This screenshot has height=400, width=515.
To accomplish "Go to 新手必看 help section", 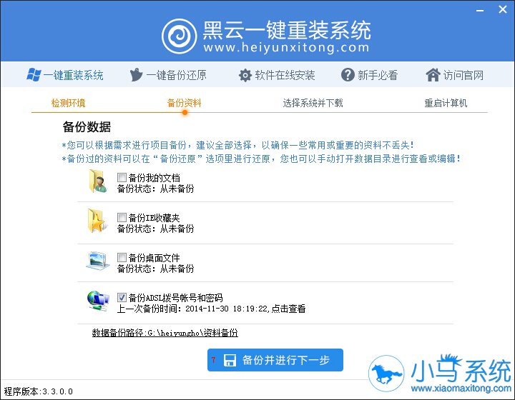I will (369, 75).
